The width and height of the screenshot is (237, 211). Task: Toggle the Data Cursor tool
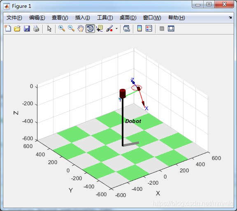click(100, 28)
